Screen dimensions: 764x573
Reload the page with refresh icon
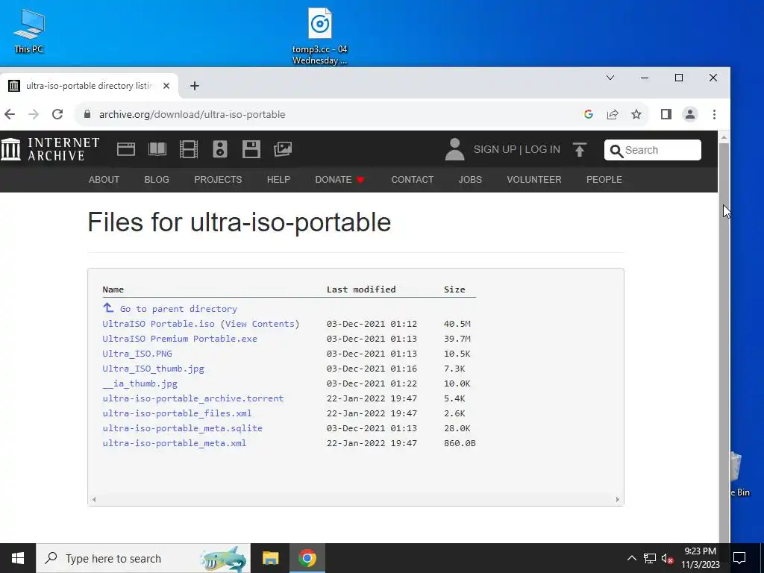[x=57, y=114]
